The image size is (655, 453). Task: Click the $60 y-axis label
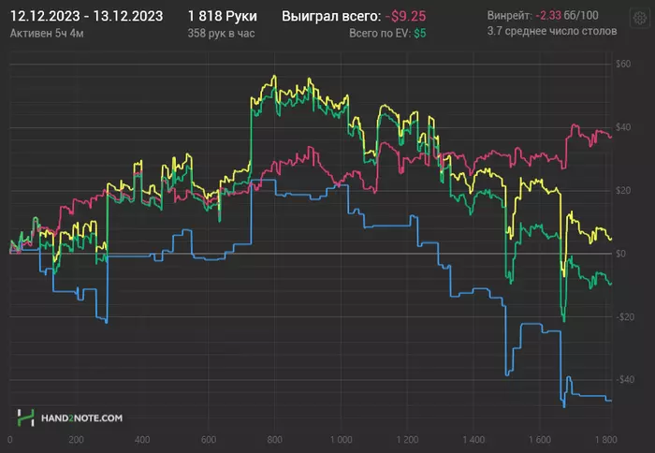(x=623, y=64)
